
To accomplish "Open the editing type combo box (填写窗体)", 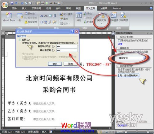I will pos(132,58).
